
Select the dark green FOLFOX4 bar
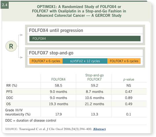[85, 38]
